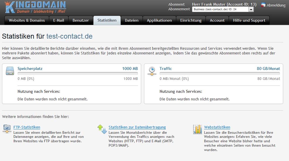Click the Abmeldung logout link
Screen dimensions: 289x161
tap(276, 5)
